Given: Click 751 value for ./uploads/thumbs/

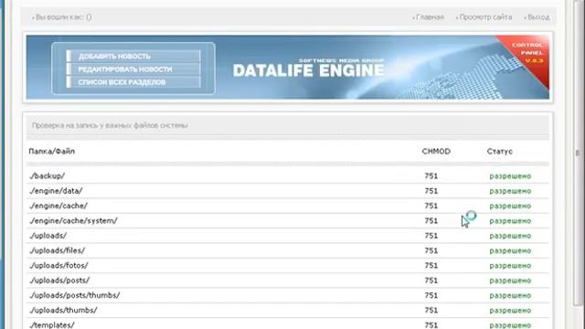Looking at the screenshot, I should (431, 311).
